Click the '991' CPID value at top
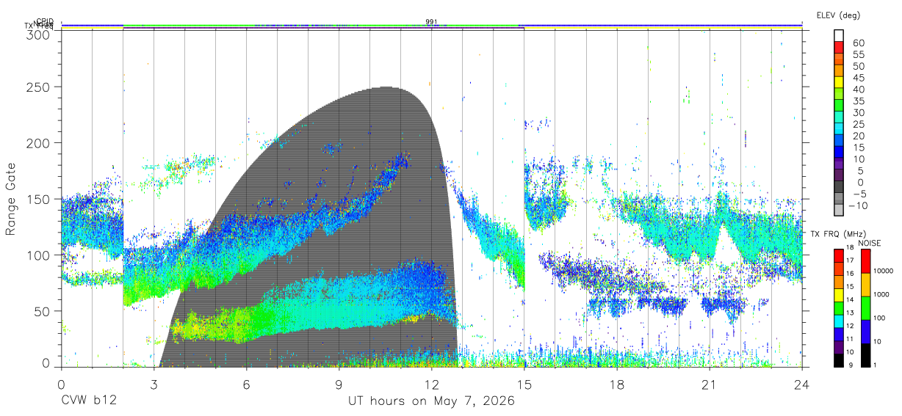Screen dimensions: 902x416 point(431,22)
